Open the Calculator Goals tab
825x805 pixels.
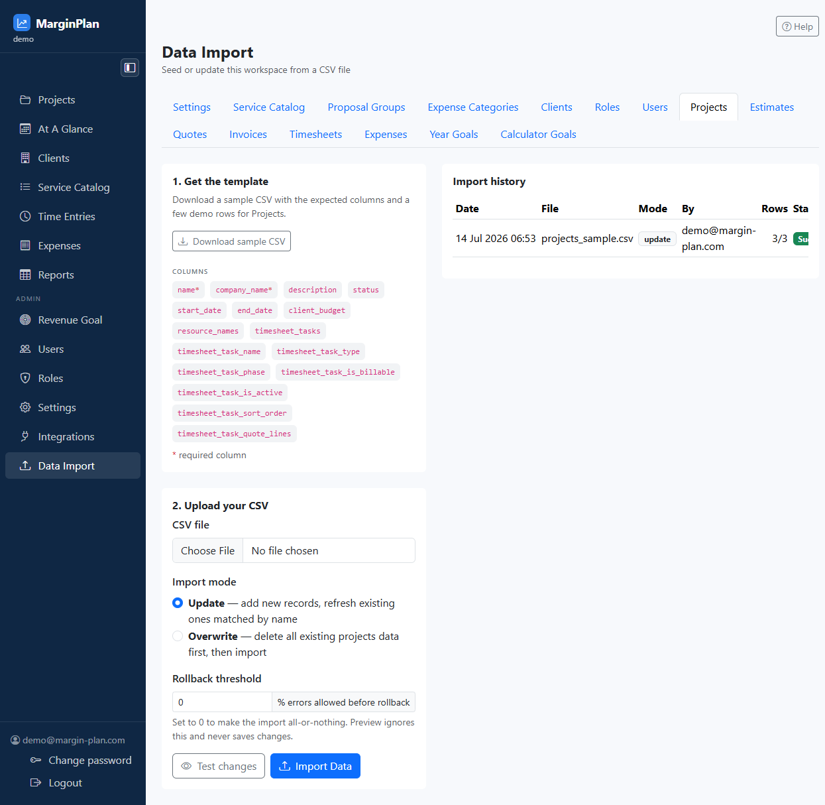pos(538,134)
